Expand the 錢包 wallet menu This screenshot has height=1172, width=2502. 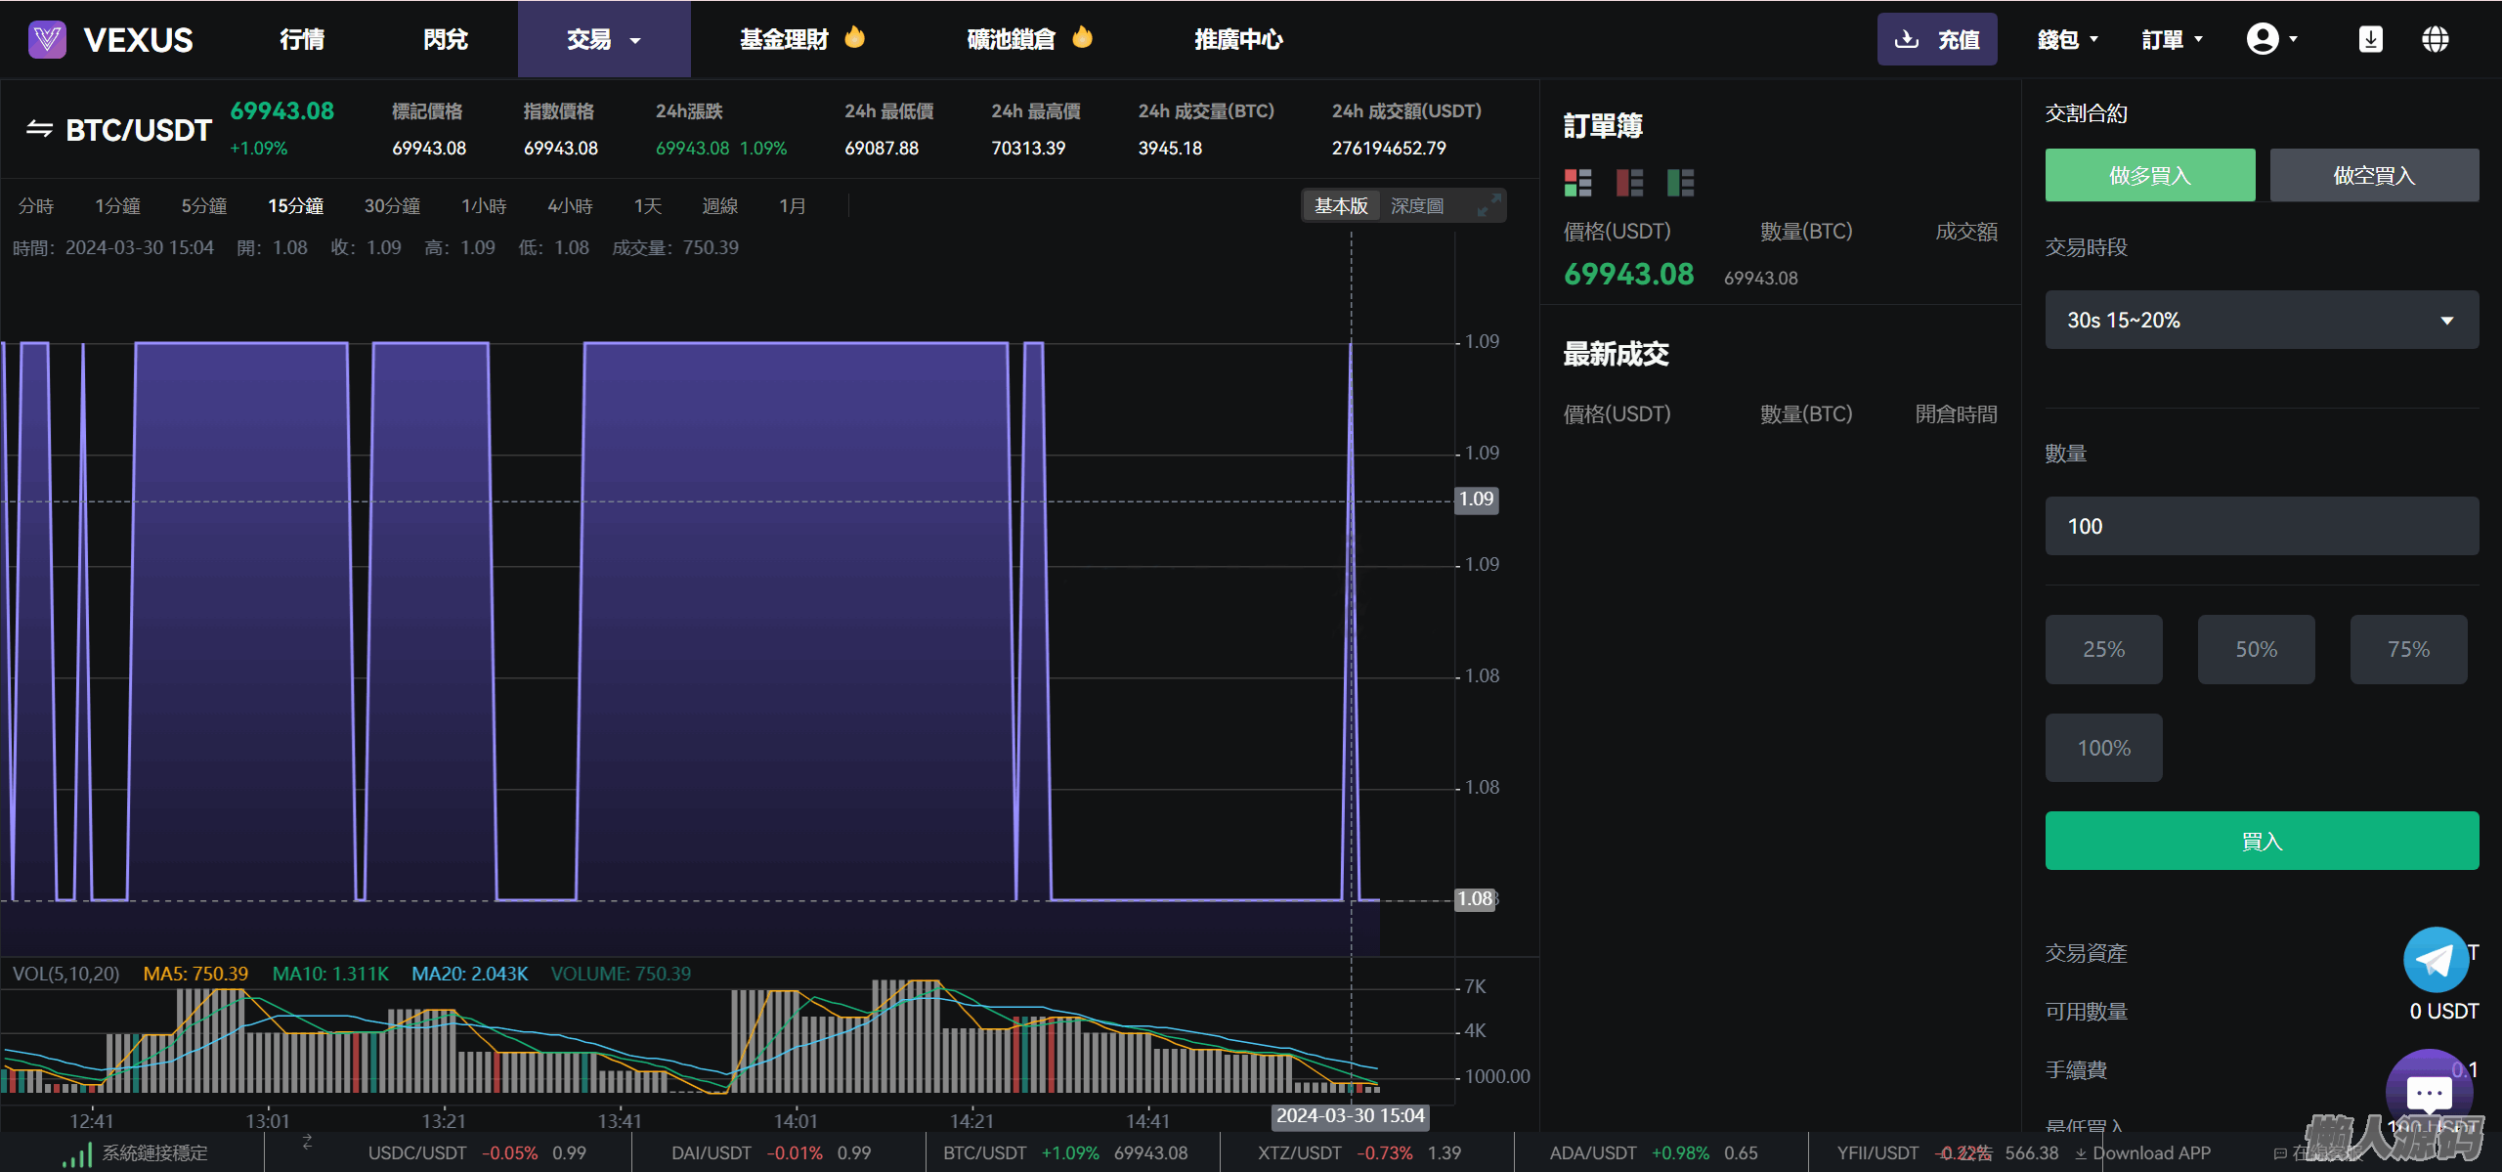click(2067, 40)
